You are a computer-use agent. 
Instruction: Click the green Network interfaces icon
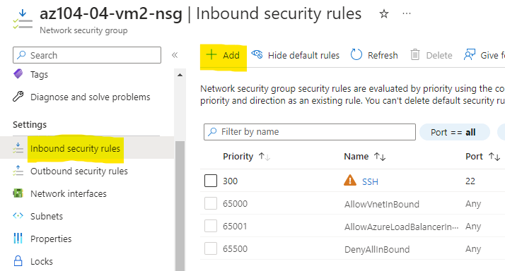[18, 193]
